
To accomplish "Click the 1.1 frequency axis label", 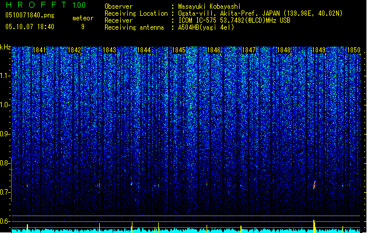I will [5, 76].
